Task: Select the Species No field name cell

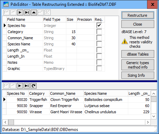Action: click(25, 26)
